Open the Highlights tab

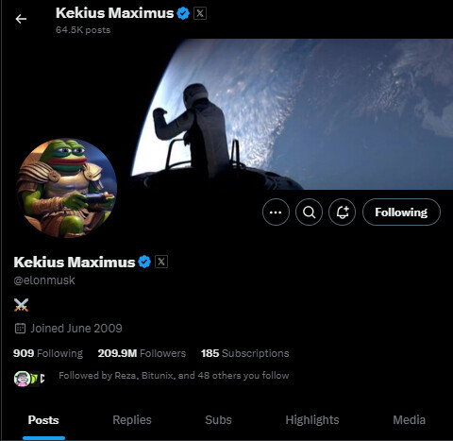point(312,420)
